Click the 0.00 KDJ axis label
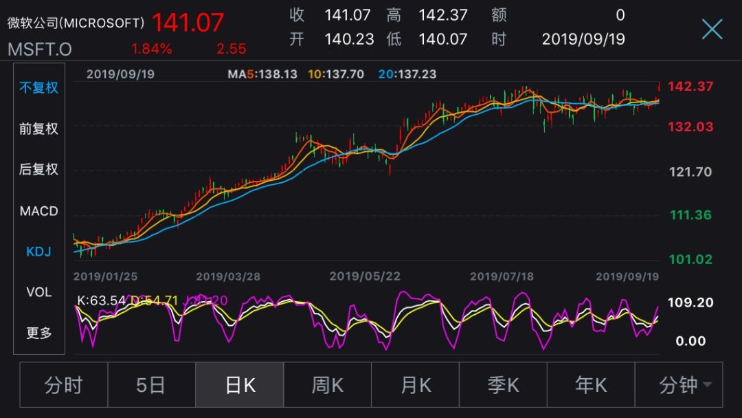 tap(690, 341)
